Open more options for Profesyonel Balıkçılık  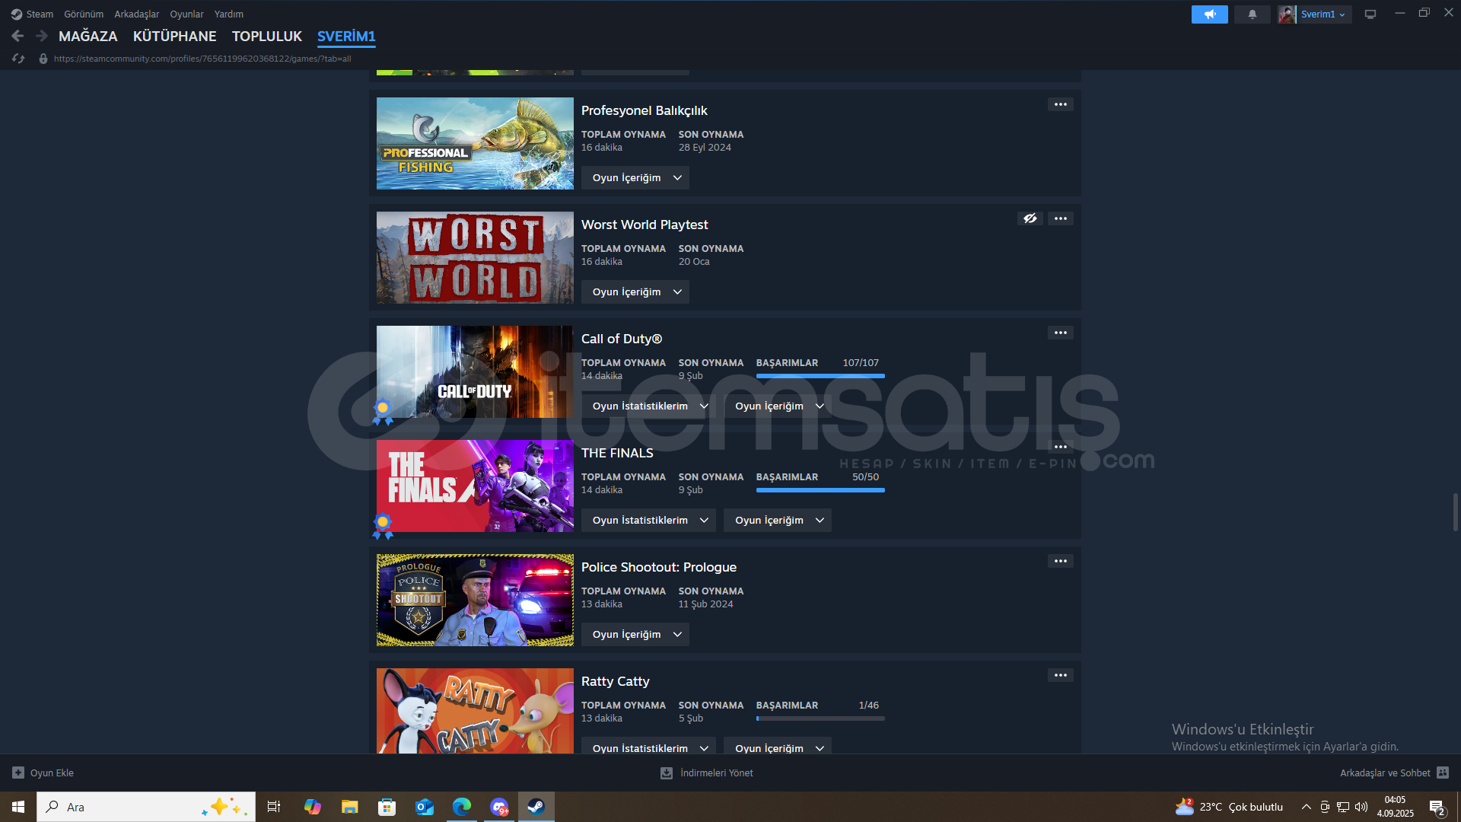(1061, 104)
